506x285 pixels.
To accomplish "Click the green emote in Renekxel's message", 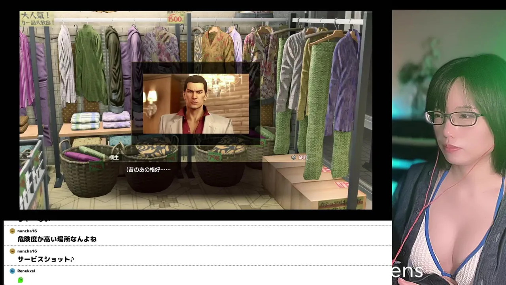I will pos(21,280).
